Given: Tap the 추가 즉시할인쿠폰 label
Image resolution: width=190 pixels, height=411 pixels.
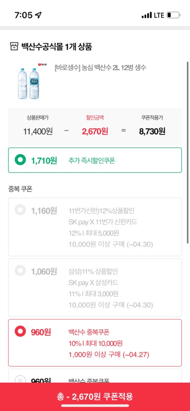Looking at the screenshot, I should 91,161.
